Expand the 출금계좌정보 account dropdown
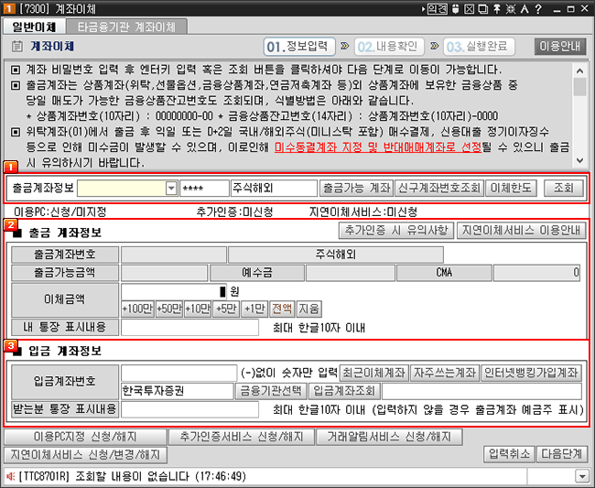This screenshot has width=595, height=488. [x=170, y=188]
